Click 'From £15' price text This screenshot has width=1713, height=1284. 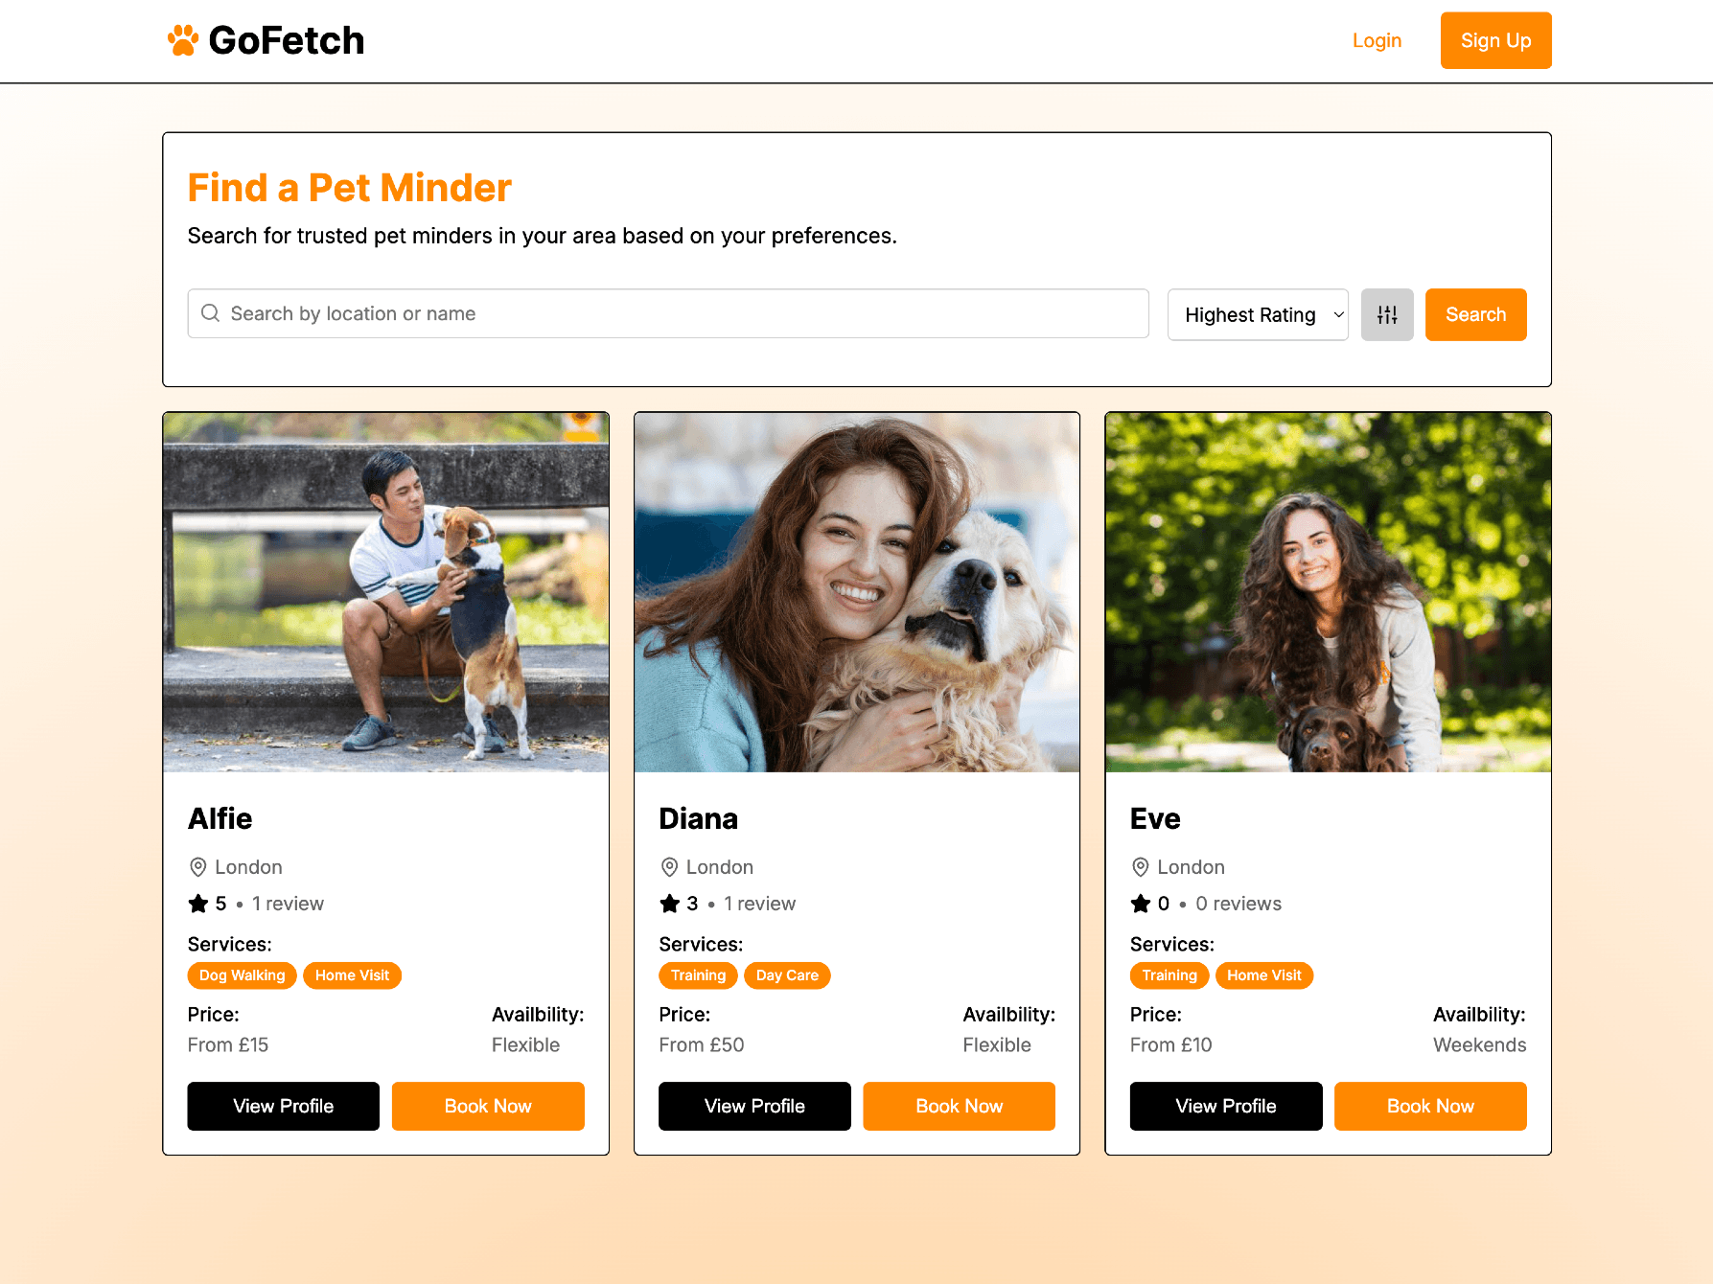point(228,1044)
